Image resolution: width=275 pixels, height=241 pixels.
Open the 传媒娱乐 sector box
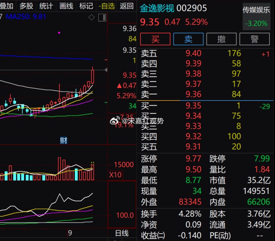[256, 17]
